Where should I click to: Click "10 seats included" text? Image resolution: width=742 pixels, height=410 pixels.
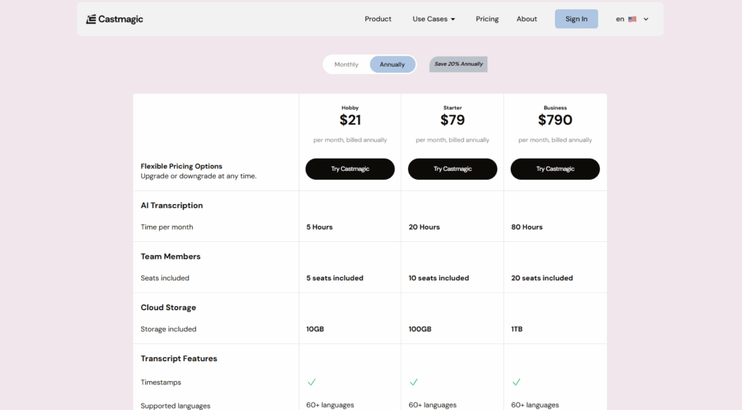click(x=438, y=278)
